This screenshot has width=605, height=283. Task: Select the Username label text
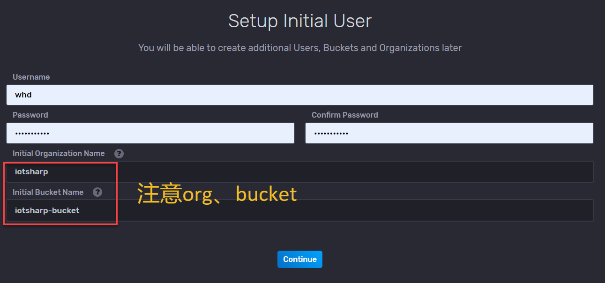(x=31, y=77)
